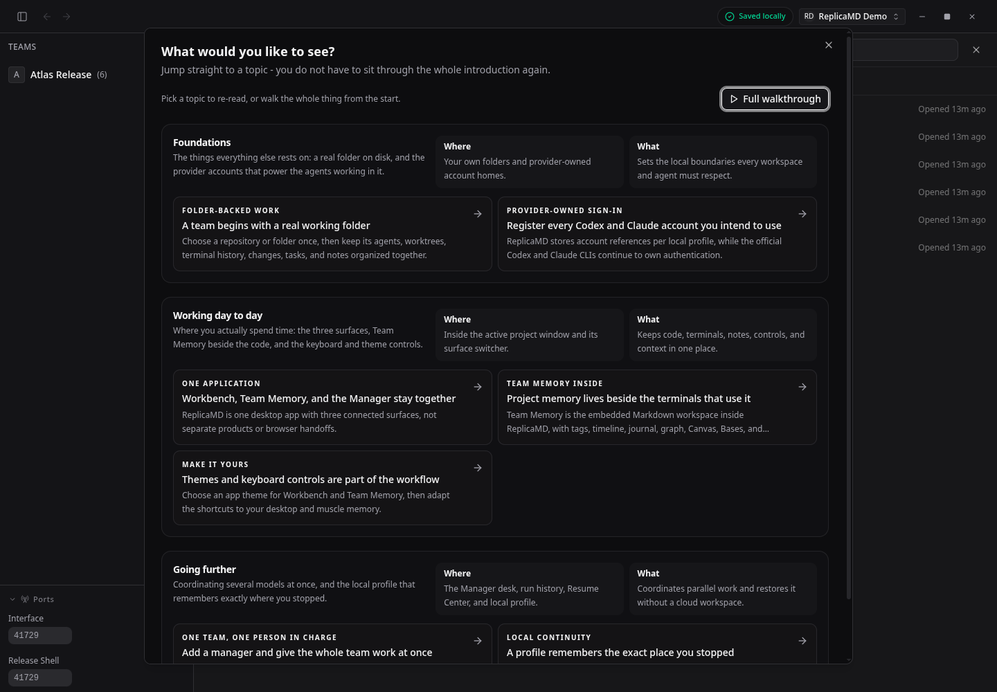Click the Release Shell port field
The image size is (997, 692).
click(x=40, y=677)
